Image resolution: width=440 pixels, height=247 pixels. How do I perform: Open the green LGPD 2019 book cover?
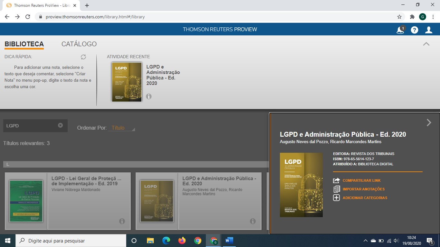point(26,201)
